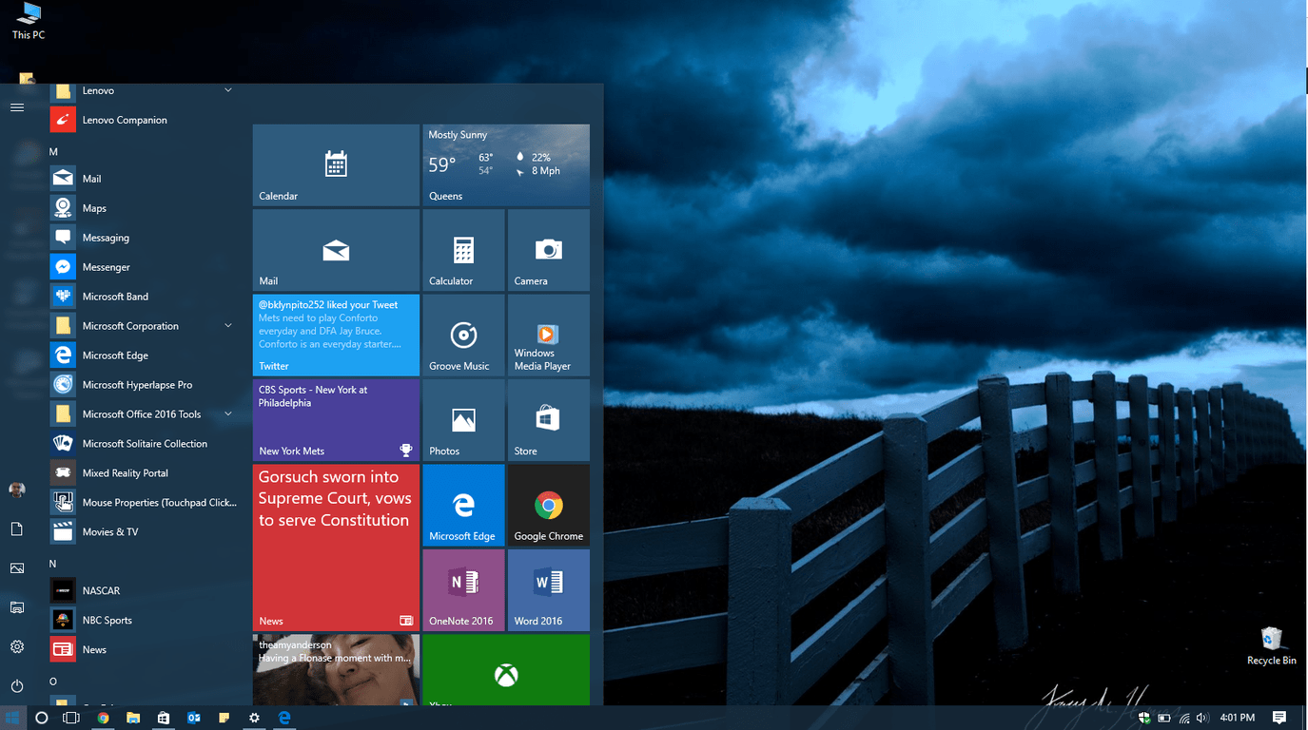1308x730 pixels.
Task: Open File Explorer from taskbar
Action: tap(133, 718)
